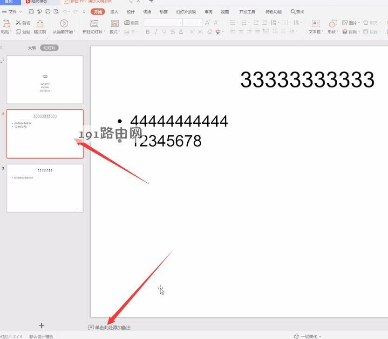Click the bullet list icon
Image resolution: width=388 pixels, height=339 pixels.
click(x=232, y=23)
